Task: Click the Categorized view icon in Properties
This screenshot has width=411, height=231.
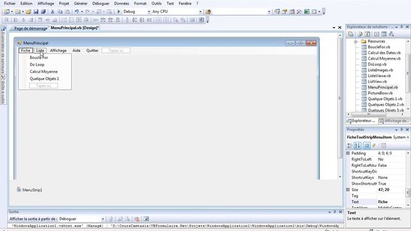Action: pyautogui.click(x=350, y=146)
